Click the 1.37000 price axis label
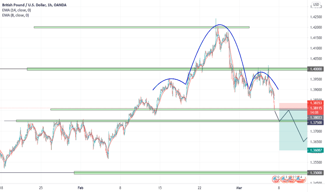Viewport: 325px width, 192px height. [316, 131]
